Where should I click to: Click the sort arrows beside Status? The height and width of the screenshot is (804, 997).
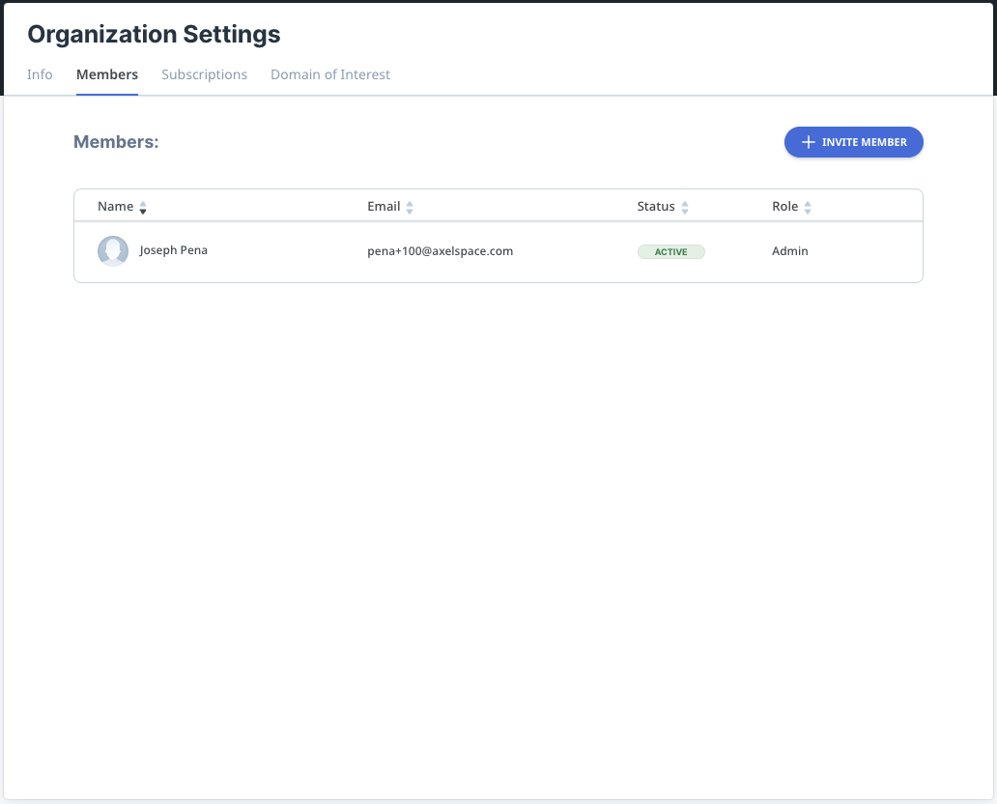685,207
